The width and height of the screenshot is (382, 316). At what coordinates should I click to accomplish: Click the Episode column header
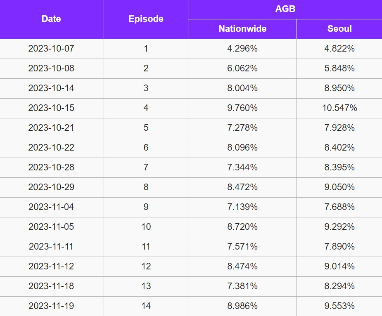coord(146,19)
